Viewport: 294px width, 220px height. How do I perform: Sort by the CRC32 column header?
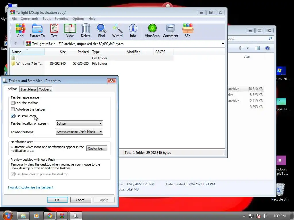163,52
